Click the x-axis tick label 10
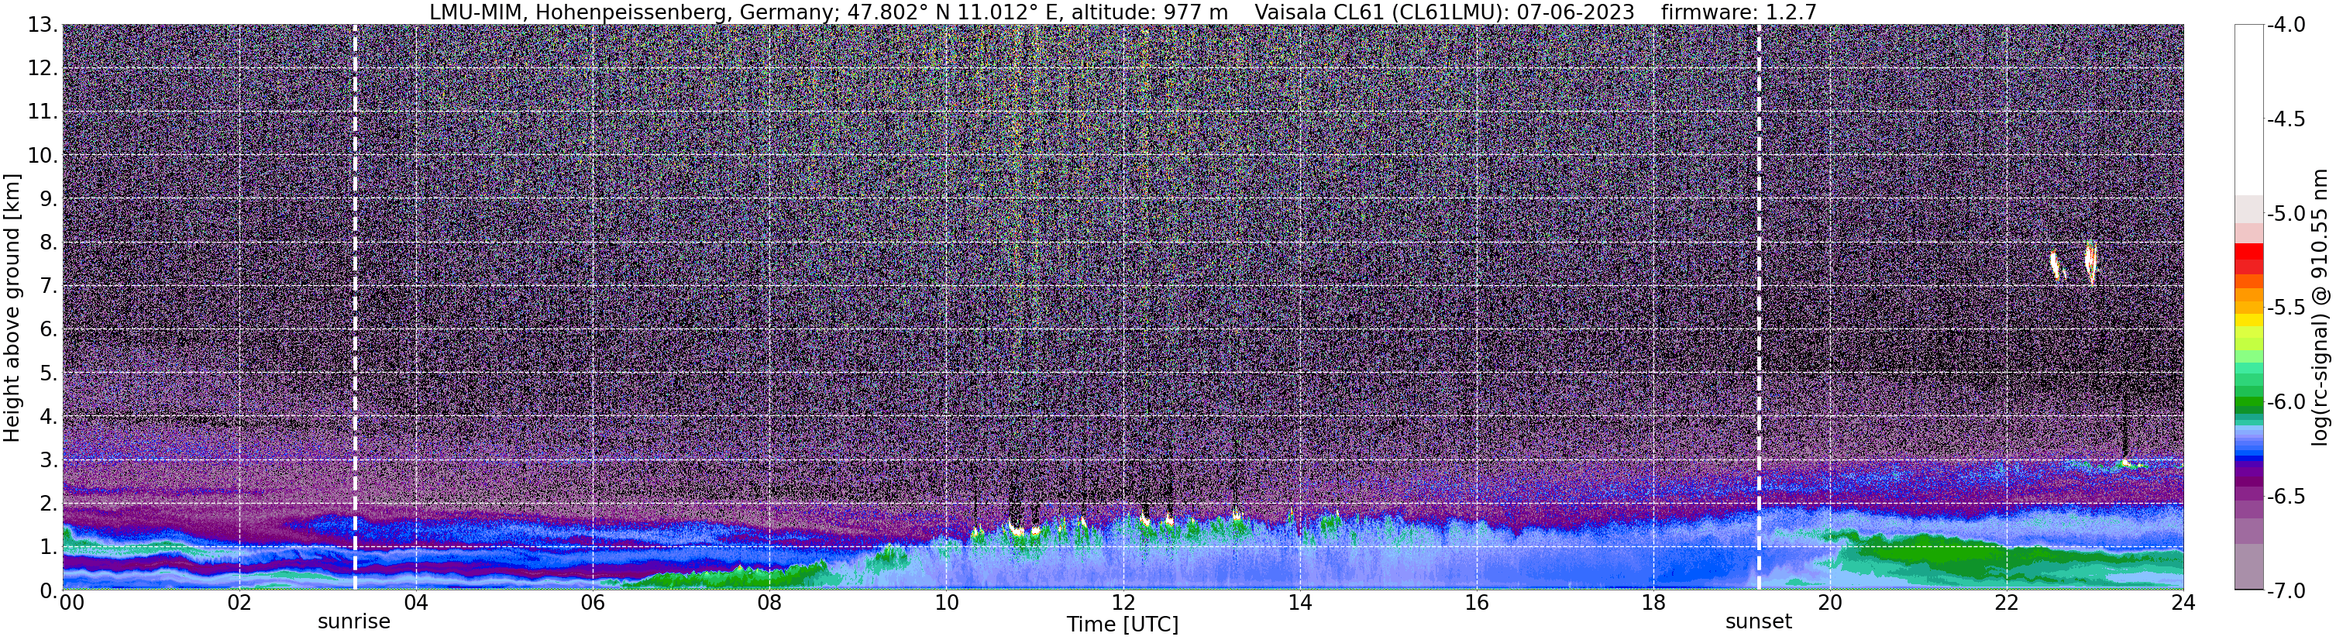Screen dimensions: 2336x640 click(947, 604)
